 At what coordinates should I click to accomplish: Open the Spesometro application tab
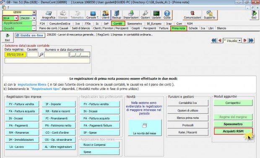pos(135,24)
